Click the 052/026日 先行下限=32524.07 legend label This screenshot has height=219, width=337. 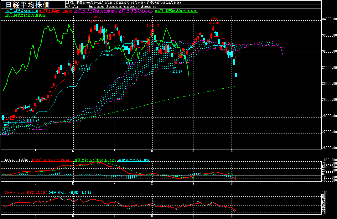click(132, 11)
